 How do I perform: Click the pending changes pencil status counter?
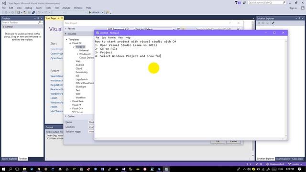tap(259, 164)
